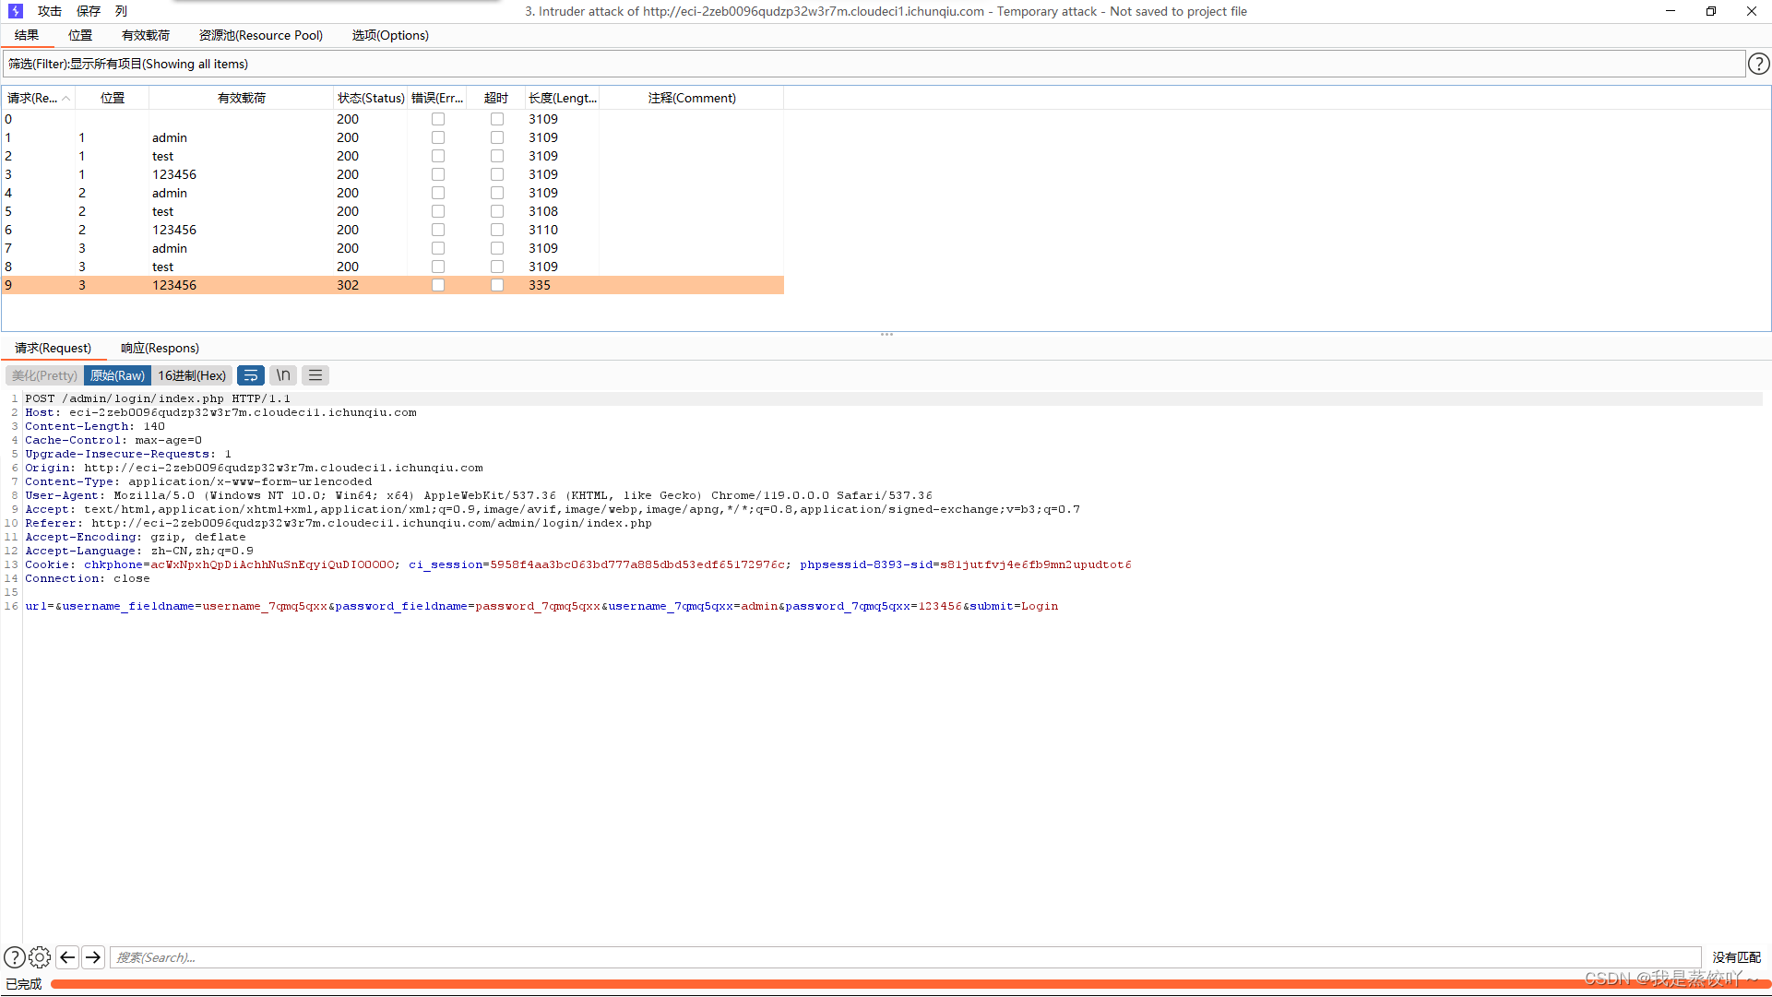Sort by 超时 timeout column header

click(x=496, y=98)
